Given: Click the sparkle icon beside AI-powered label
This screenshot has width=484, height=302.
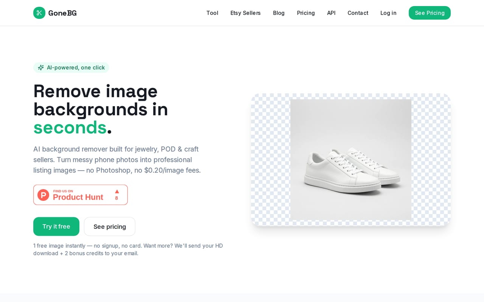Looking at the screenshot, I should (41, 68).
